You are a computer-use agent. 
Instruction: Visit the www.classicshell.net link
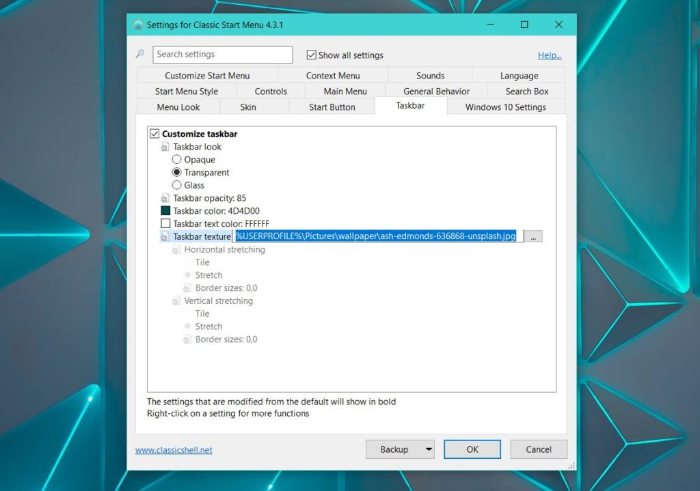click(173, 450)
